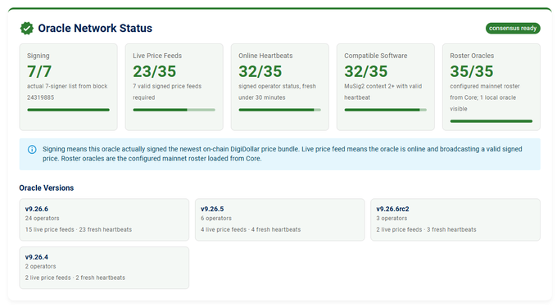Image resolution: width=557 pixels, height=307 pixels.
Task: Click '6 operators' text
Action: point(216,219)
